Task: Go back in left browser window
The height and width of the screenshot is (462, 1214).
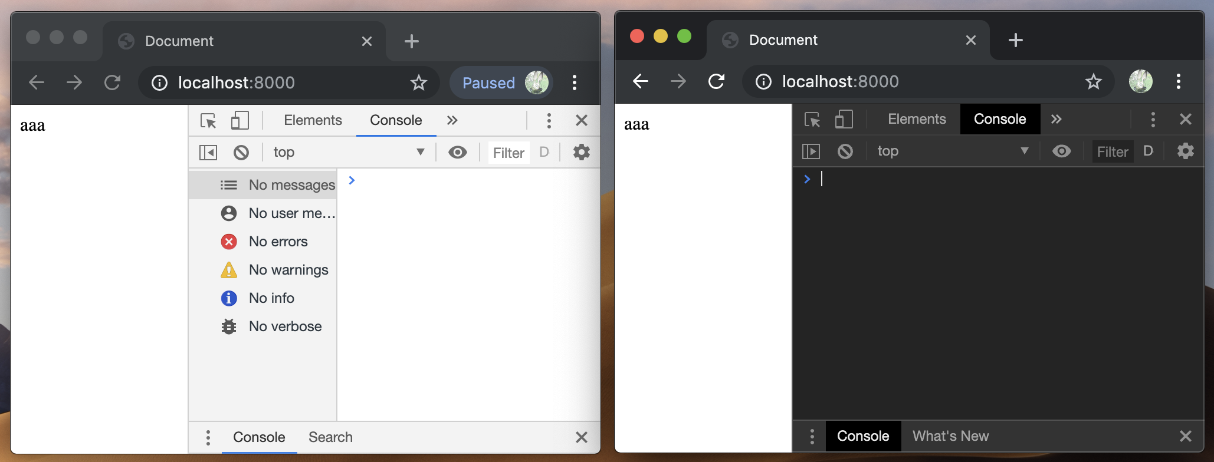Action: point(37,82)
